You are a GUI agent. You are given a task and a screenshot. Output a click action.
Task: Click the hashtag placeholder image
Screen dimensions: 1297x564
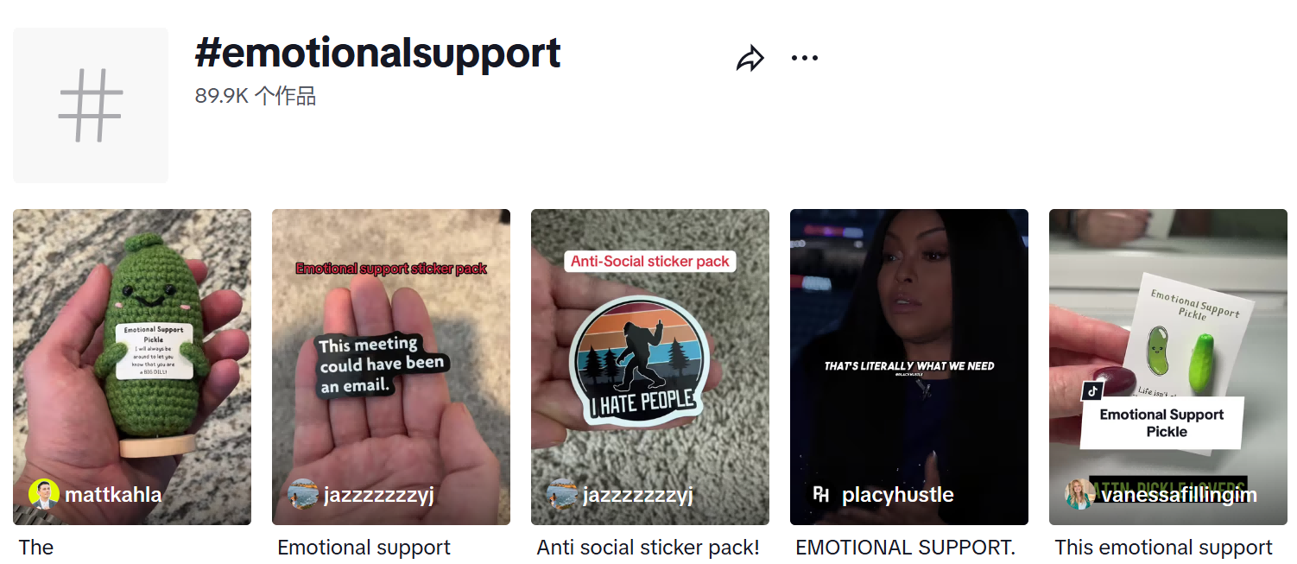[91, 105]
